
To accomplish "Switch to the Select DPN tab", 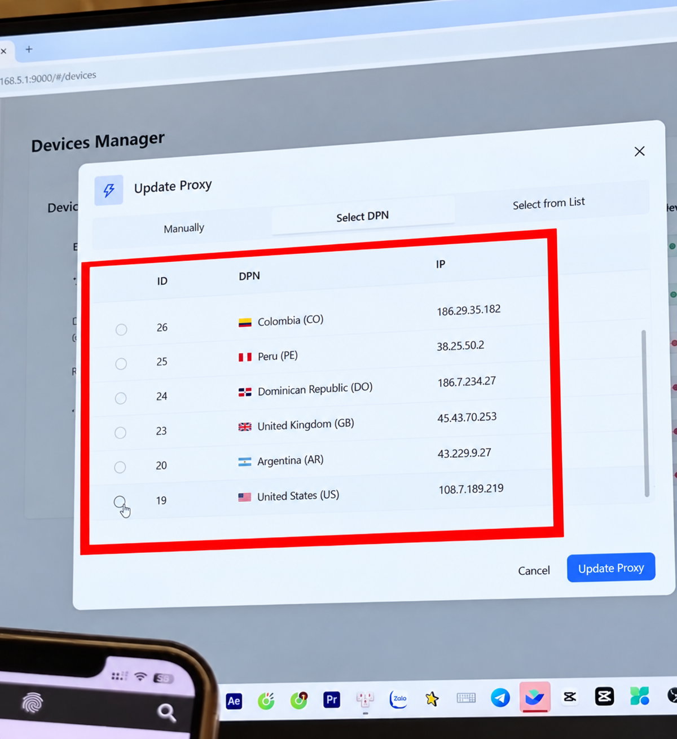I will coord(363,217).
